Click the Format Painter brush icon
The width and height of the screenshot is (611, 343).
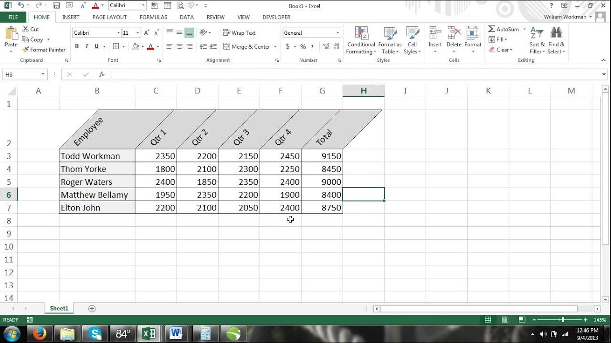pos(26,50)
